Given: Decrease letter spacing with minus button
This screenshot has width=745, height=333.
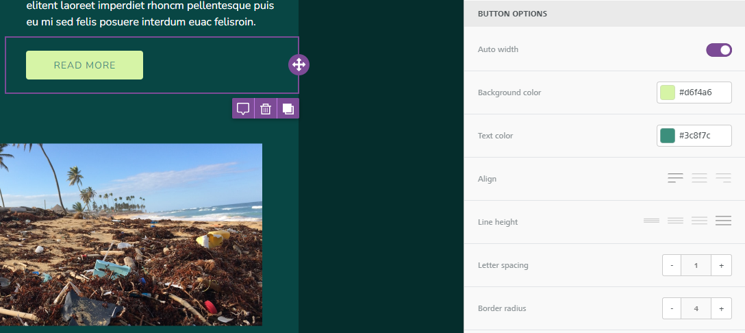Looking at the screenshot, I should 672,265.
